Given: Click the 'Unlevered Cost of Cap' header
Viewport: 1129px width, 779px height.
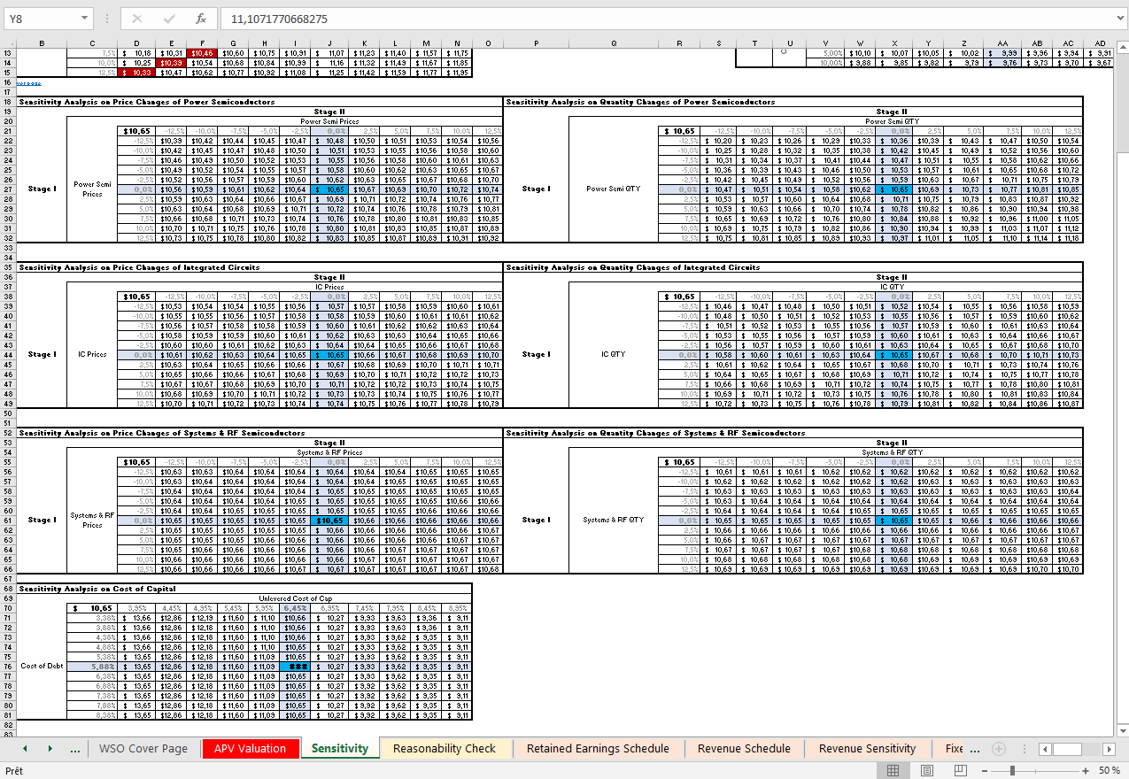Looking at the screenshot, I should 294,598.
